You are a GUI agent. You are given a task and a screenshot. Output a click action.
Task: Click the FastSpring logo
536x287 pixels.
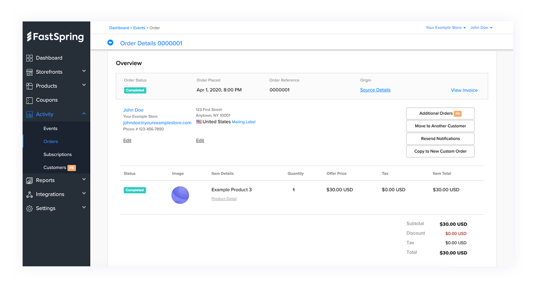(56, 37)
